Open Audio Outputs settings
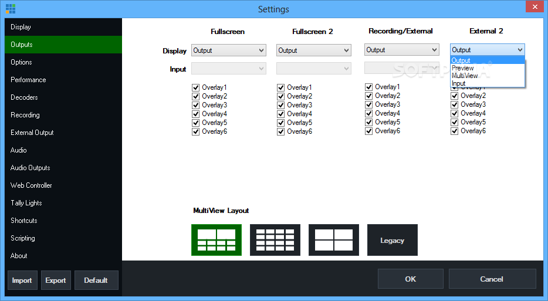The width and height of the screenshot is (548, 301). (x=63, y=168)
